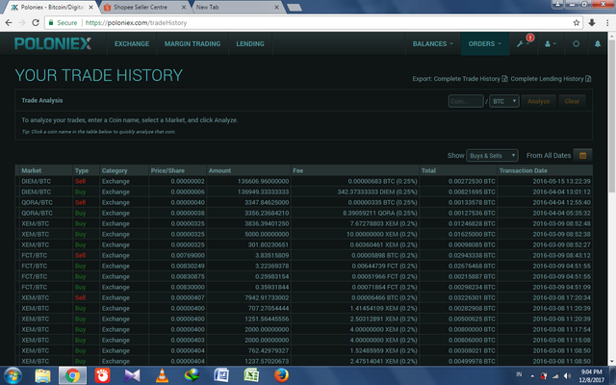Click the Transaction Date column header

pos(524,170)
